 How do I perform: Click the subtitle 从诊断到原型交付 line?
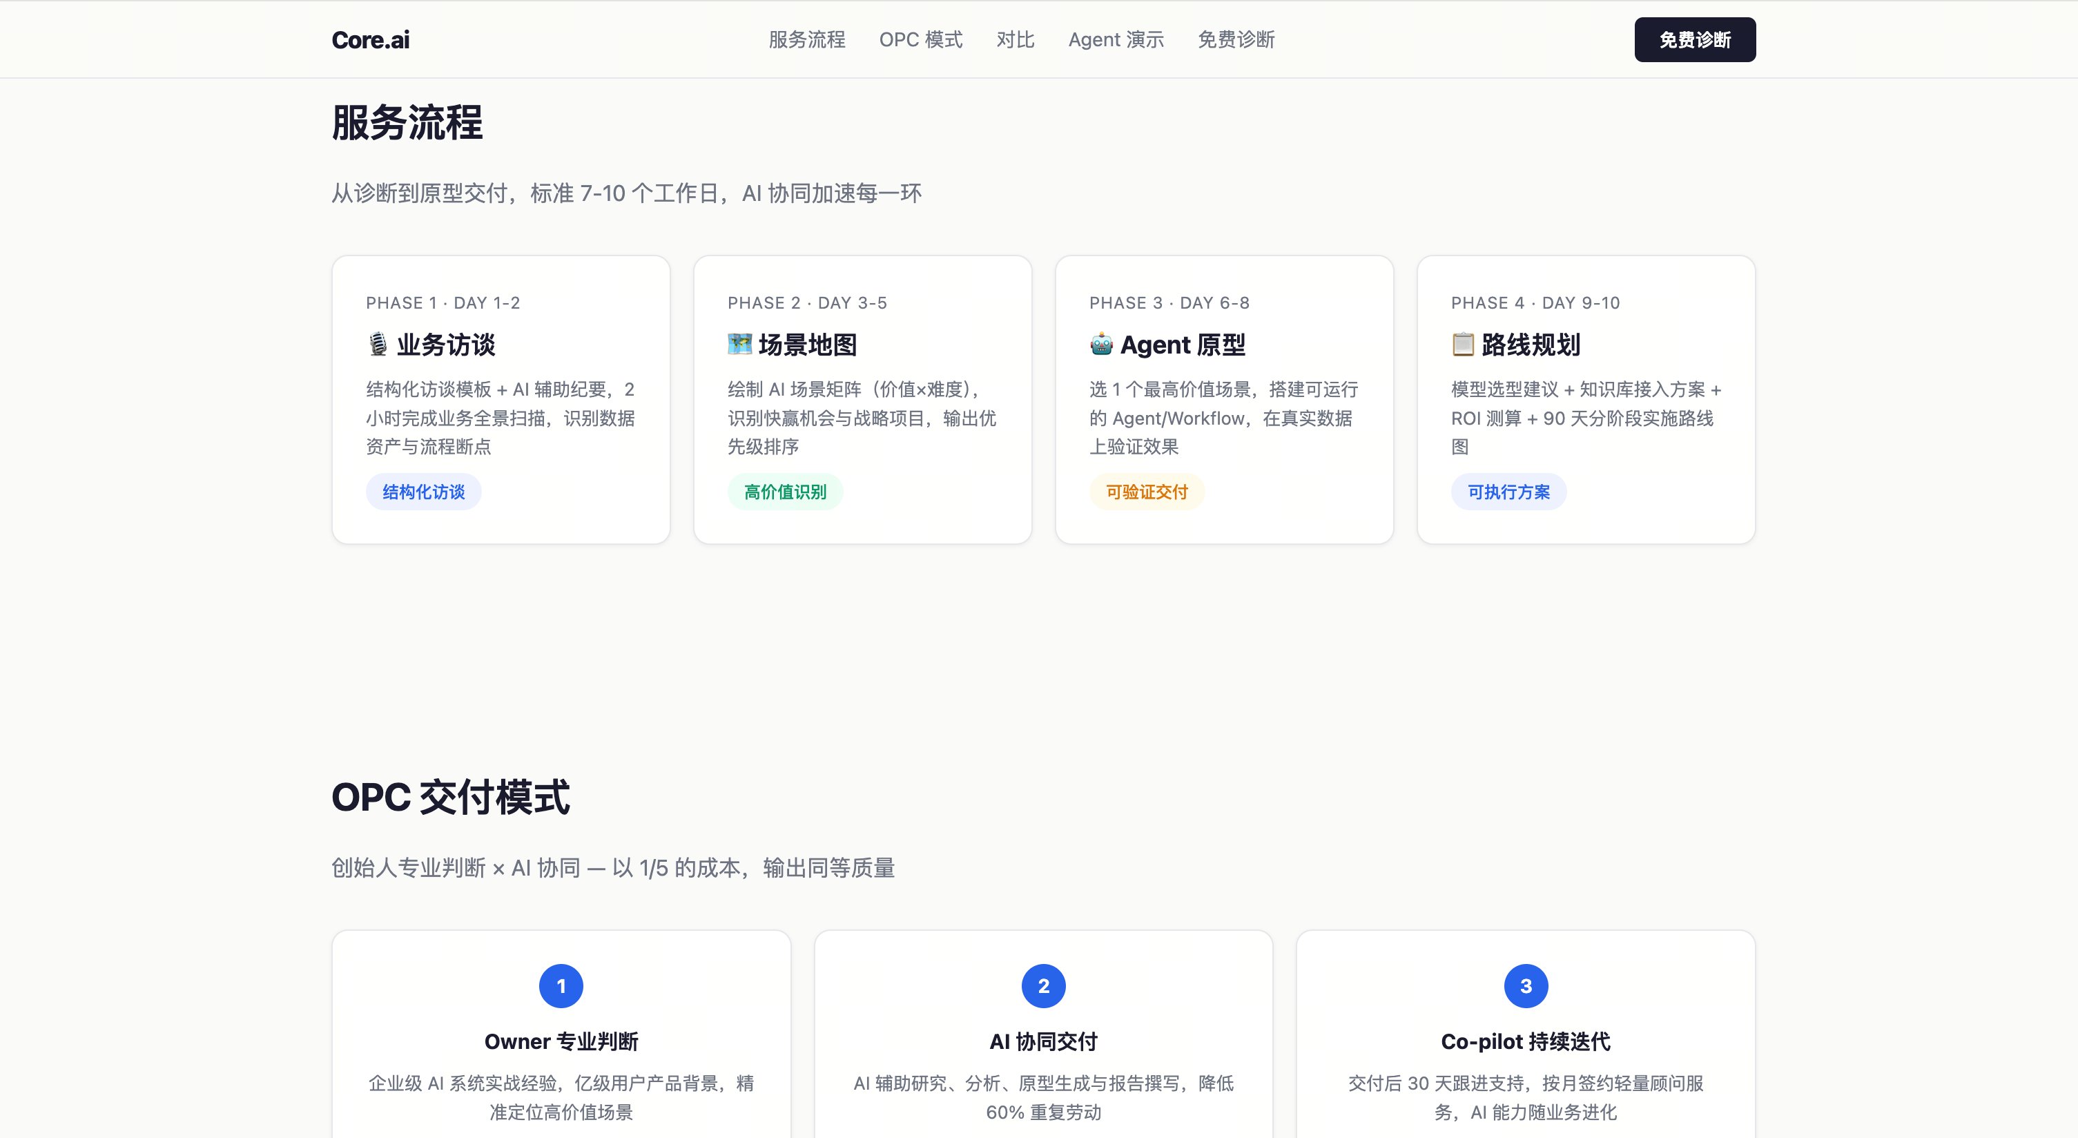pyautogui.click(x=626, y=193)
